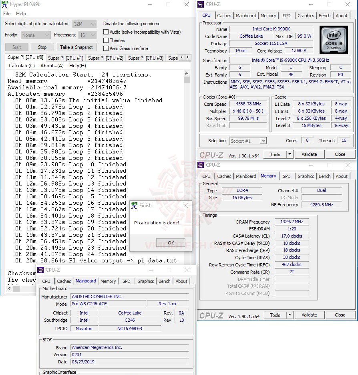
Task: Click the right arrow to reveal more CPU tabs
Action: click(188, 57)
